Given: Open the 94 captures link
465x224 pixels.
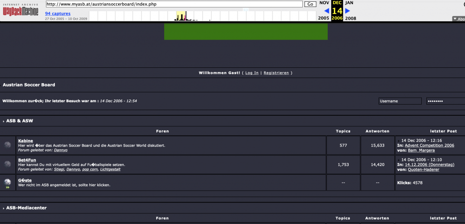Looking at the screenshot, I should point(58,13).
